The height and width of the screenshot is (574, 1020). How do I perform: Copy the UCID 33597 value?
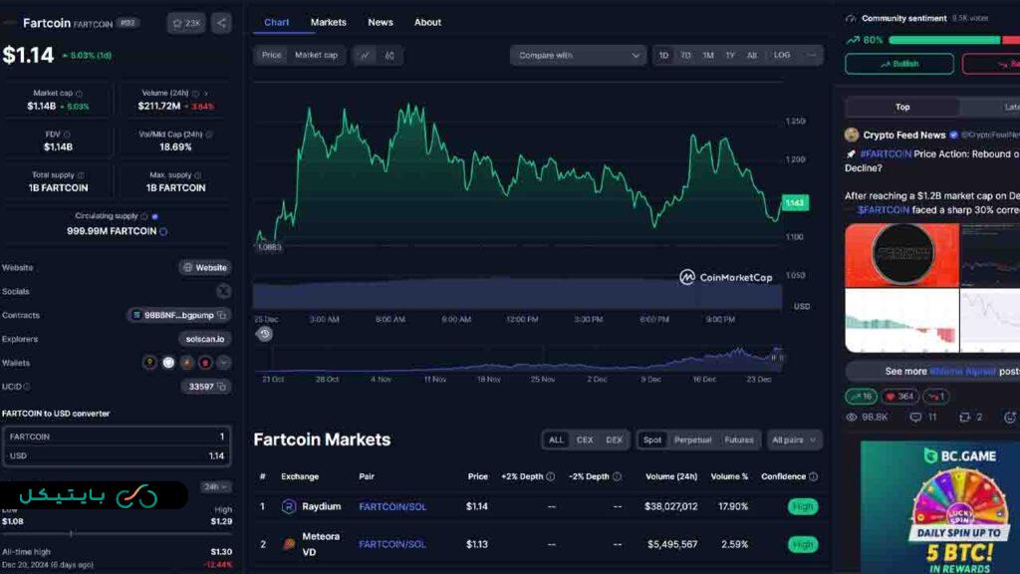coord(222,387)
